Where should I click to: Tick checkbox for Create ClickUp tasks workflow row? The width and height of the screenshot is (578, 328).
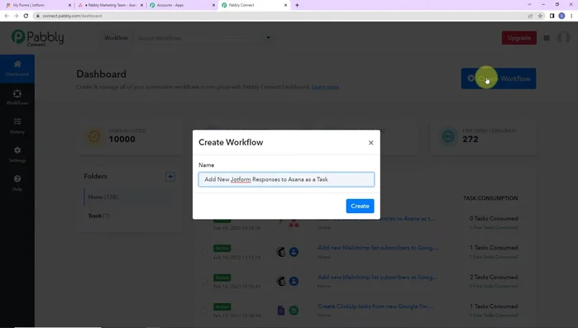204,311
